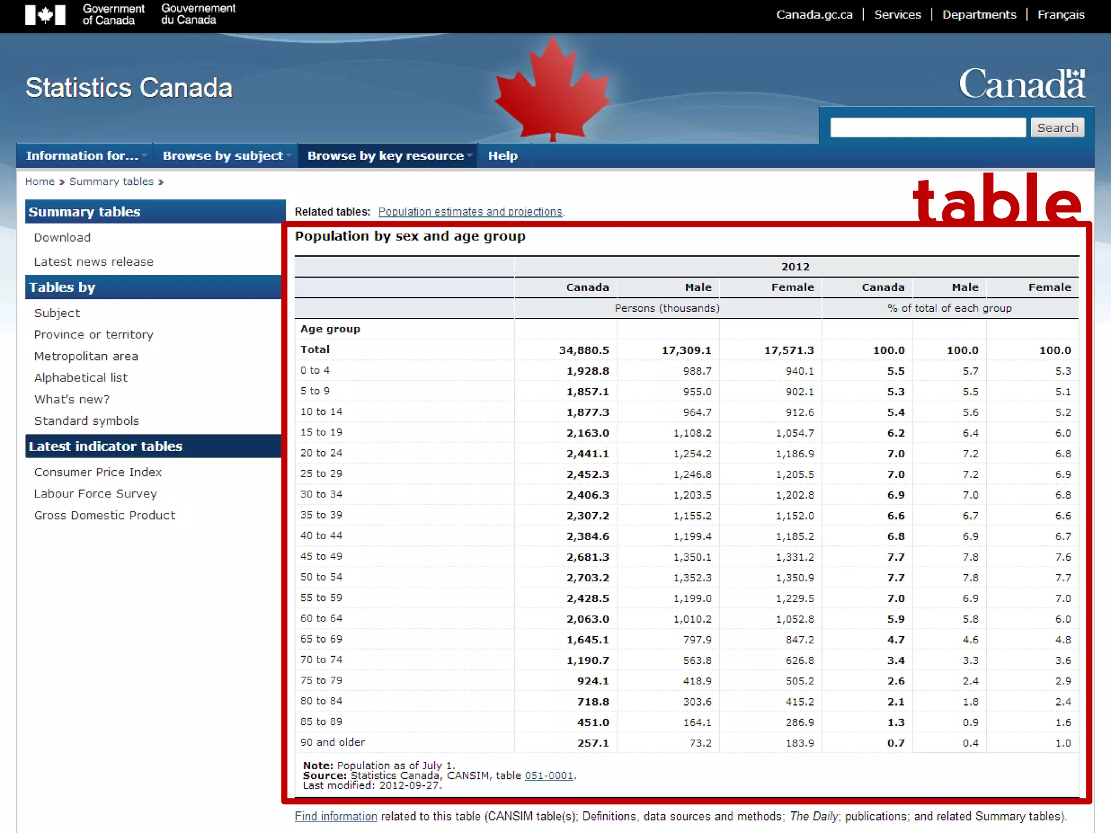This screenshot has width=1111, height=833.
Task: Click the Summary tables breadcrumb link
Action: click(111, 182)
